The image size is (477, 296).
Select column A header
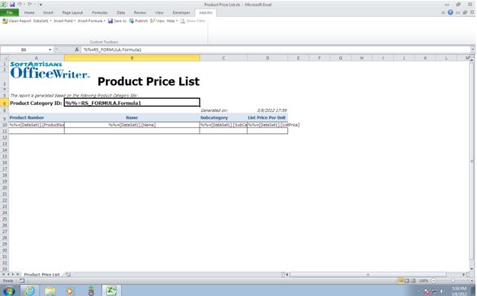[37, 58]
